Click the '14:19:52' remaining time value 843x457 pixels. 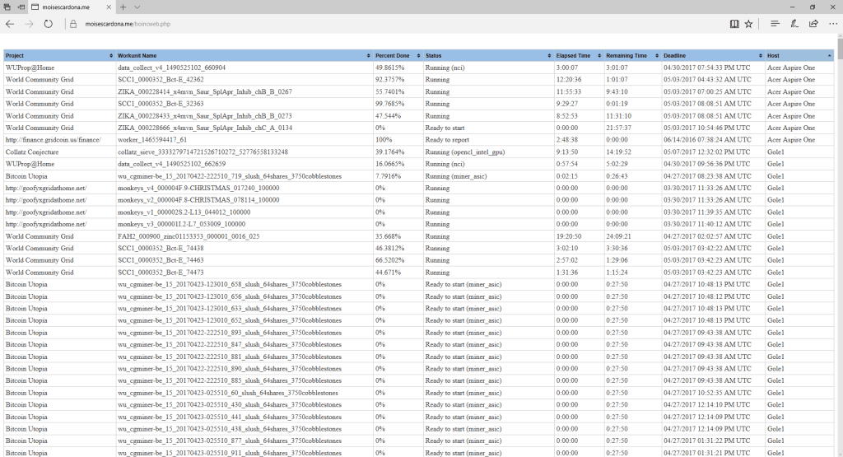pos(619,152)
